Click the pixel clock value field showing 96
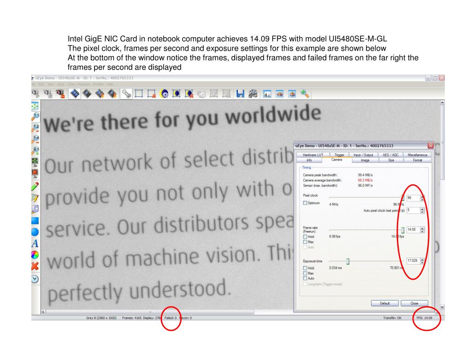Viewport: 472px width, 354px height. [x=413, y=198]
